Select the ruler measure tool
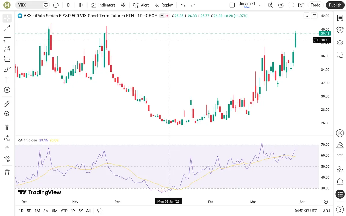This screenshot has width=346, height=216. click(x=7, y=104)
